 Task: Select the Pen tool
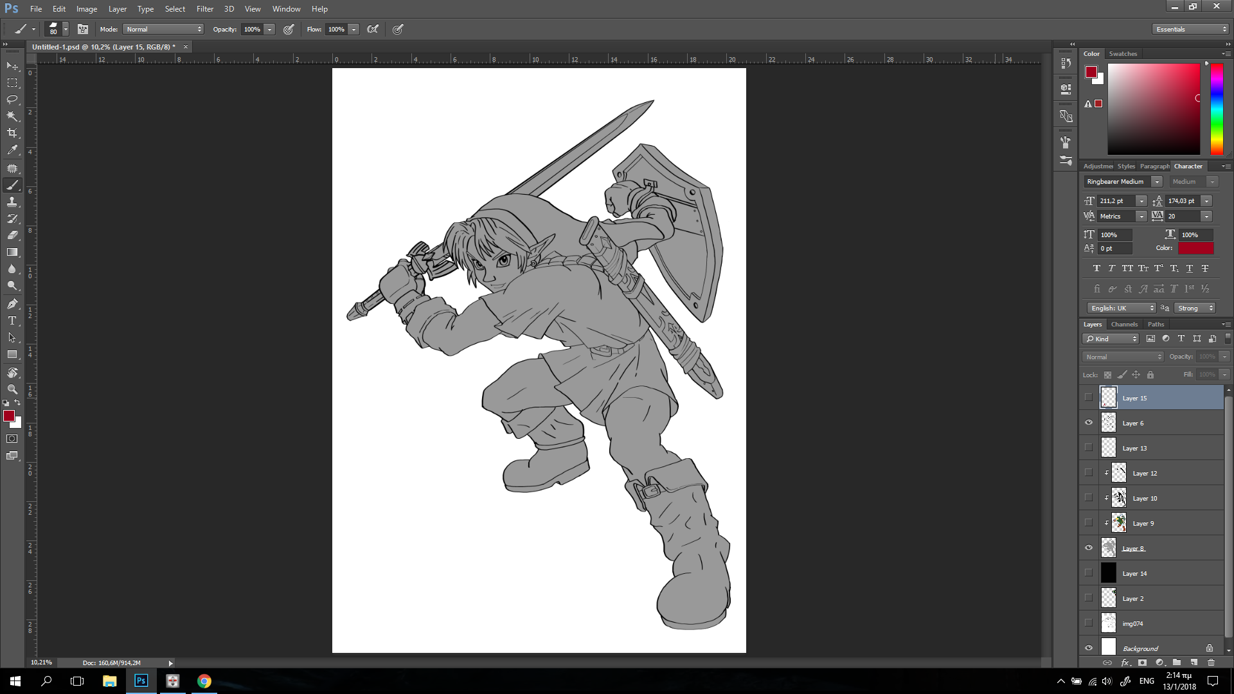[x=12, y=304]
